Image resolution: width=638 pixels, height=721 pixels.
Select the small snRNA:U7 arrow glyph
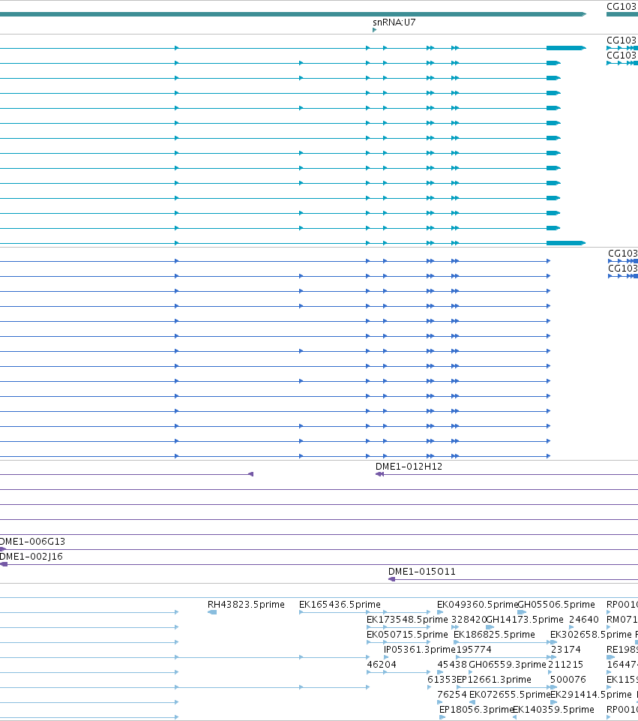pyautogui.click(x=374, y=30)
